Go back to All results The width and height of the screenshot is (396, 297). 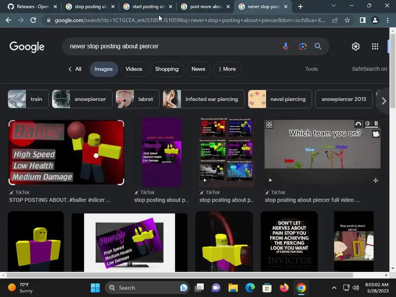click(75, 69)
